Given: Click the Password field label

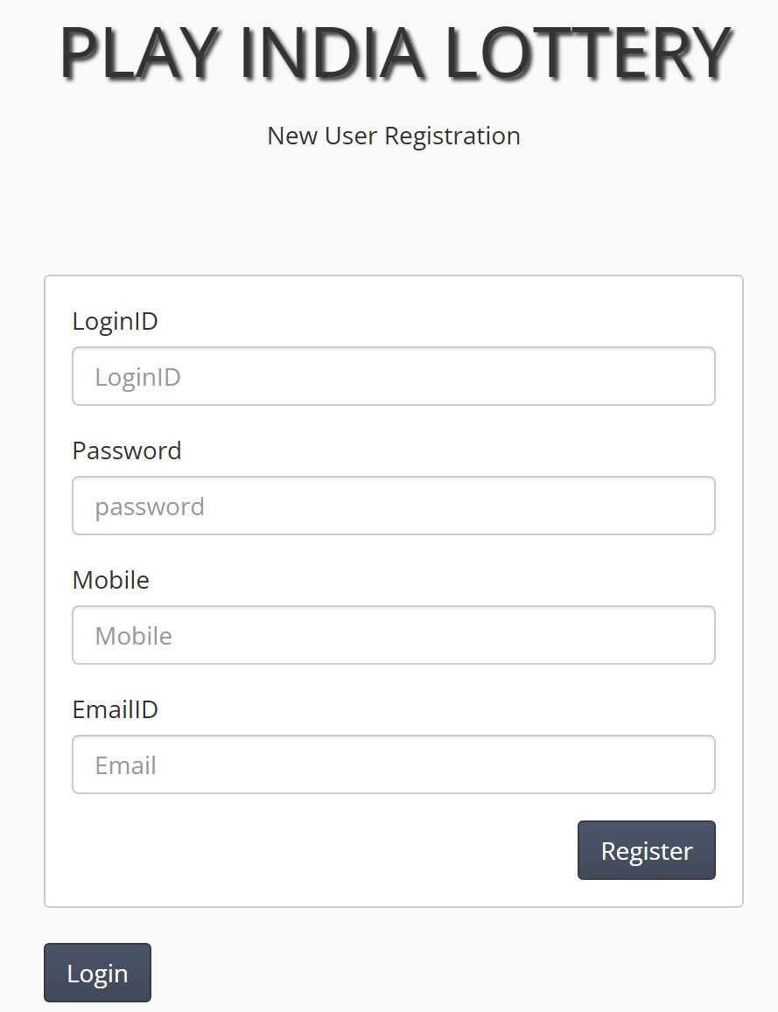Looking at the screenshot, I should (127, 450).
